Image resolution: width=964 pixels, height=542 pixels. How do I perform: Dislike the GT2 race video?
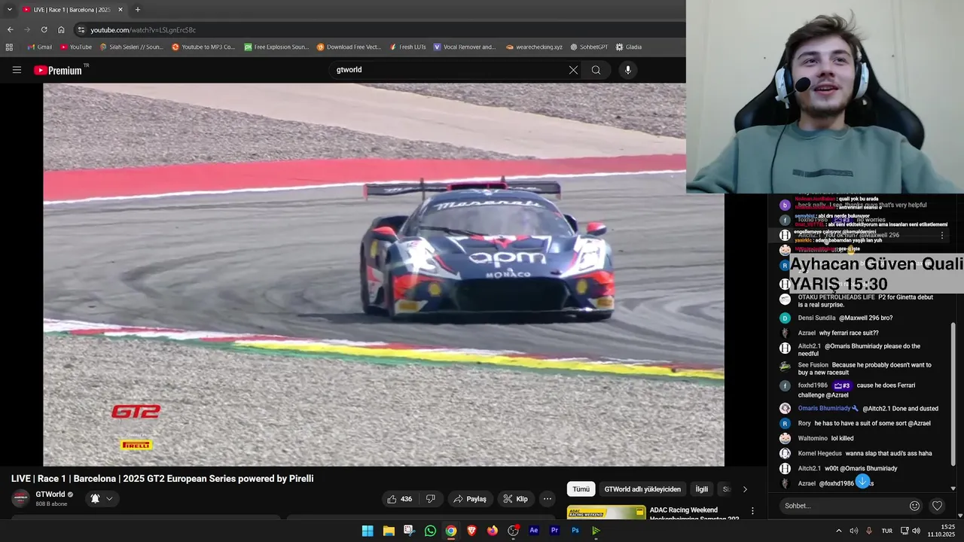(431, 499)
